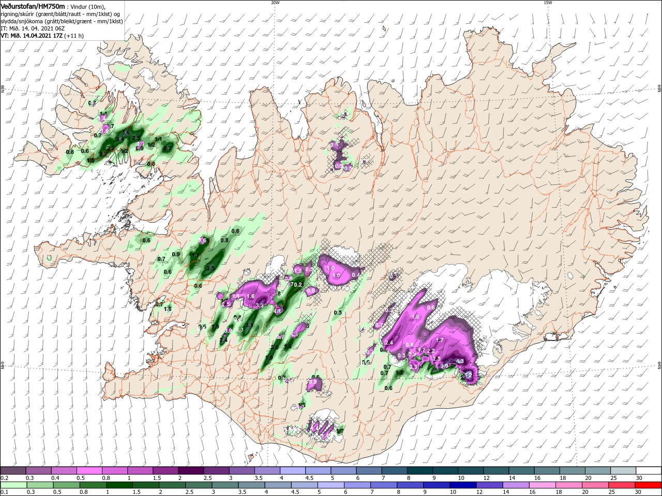This screenshot has height=496, width=662.
Task: Click the '30' label under the red swatch
Action: coord(638,492)
